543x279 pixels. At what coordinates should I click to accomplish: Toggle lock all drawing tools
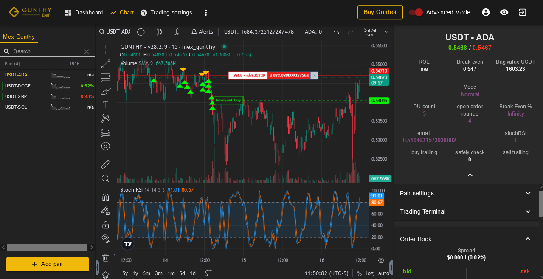coord(106,225)
